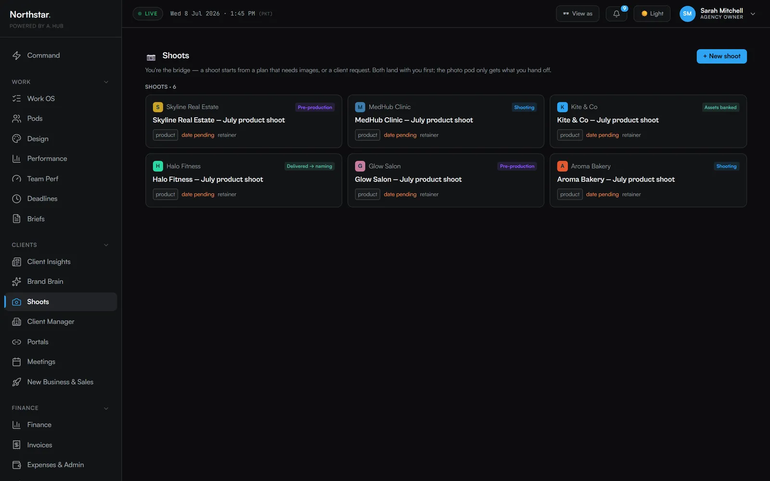Click the View as button
The width and height of the screenshot is (770, 481).
pyautogui.click(x=577, y=13)
